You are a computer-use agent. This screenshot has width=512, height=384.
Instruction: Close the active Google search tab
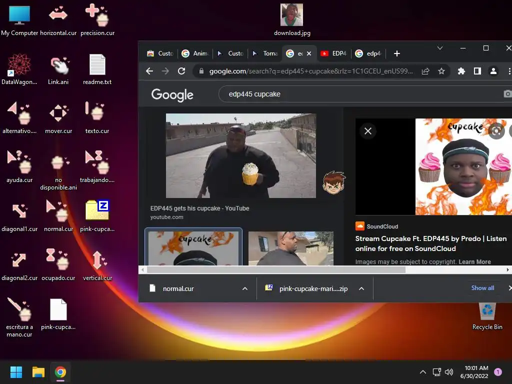[309, 53]
